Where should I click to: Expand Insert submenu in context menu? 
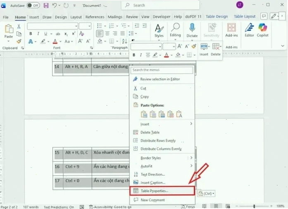162,124
